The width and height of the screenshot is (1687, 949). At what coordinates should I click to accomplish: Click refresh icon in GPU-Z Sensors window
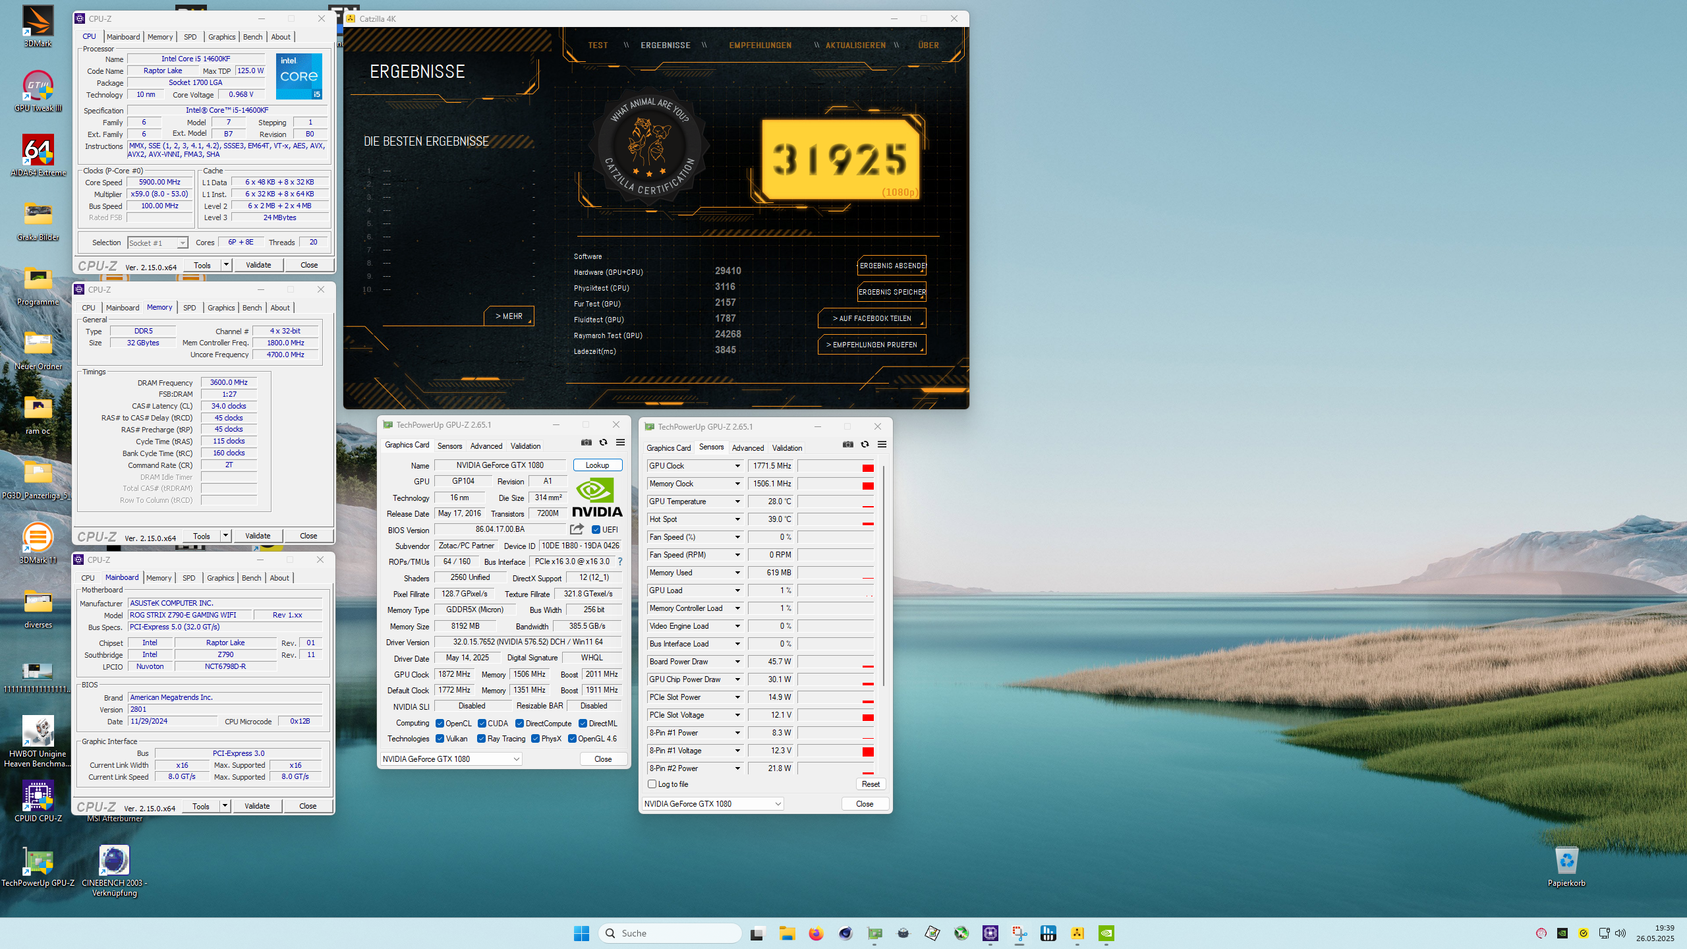[x=865, y=444]
